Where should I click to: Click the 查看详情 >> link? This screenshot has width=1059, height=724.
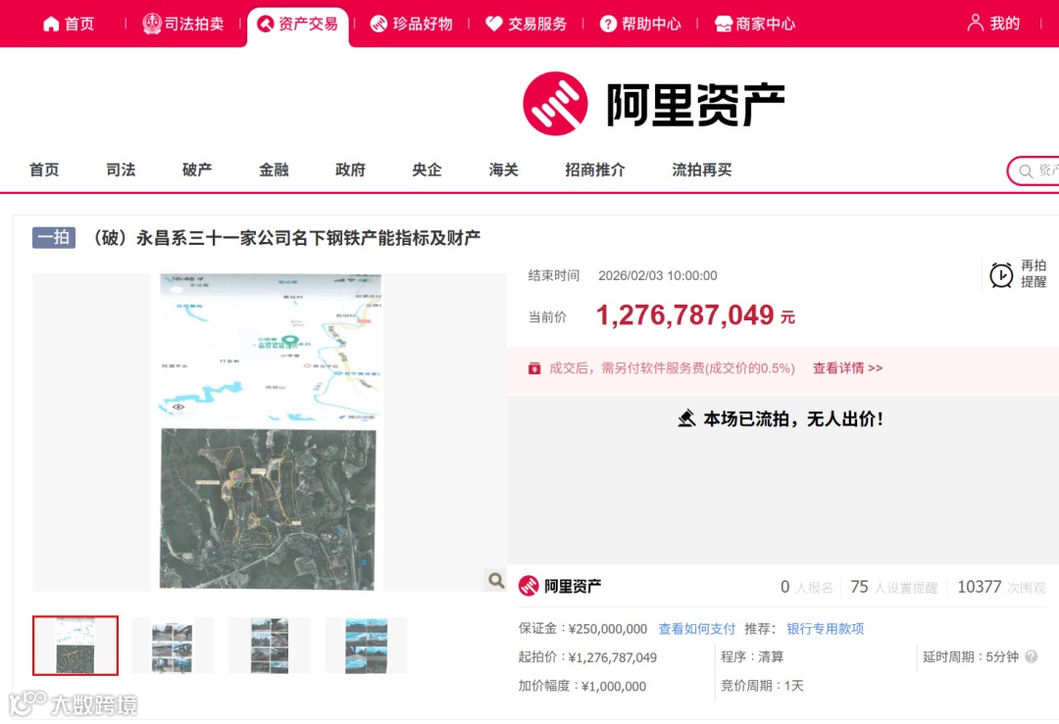847,368
